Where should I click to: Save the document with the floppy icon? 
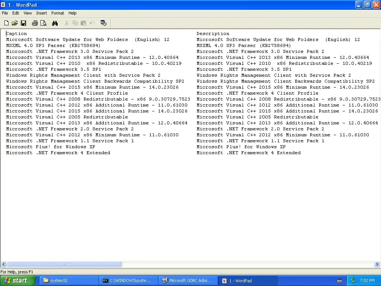(23, 23)
